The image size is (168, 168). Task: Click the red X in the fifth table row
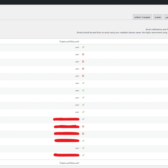click(83, 76)
